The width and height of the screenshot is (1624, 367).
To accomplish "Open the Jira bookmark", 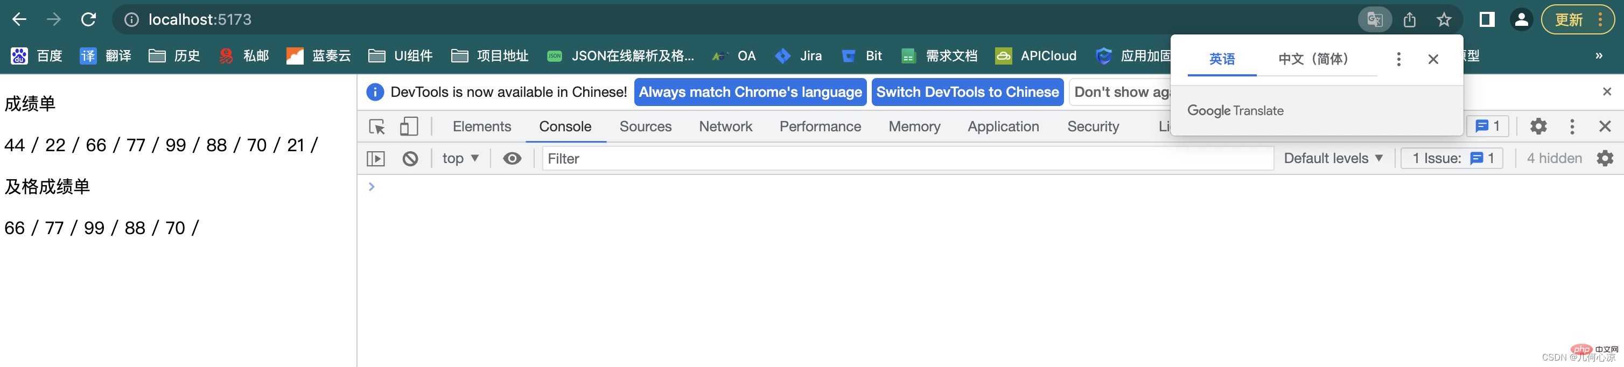I will pyautogui.click(x=798, y=56).
